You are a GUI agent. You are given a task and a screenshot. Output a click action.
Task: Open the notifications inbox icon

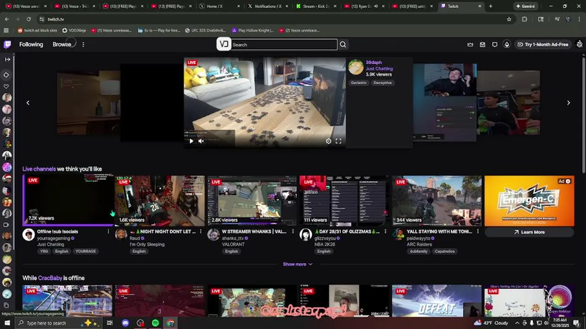483,44
